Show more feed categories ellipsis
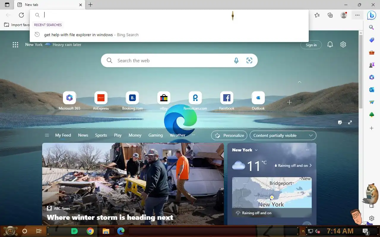380x237 pixels. (x=194, y=135)
